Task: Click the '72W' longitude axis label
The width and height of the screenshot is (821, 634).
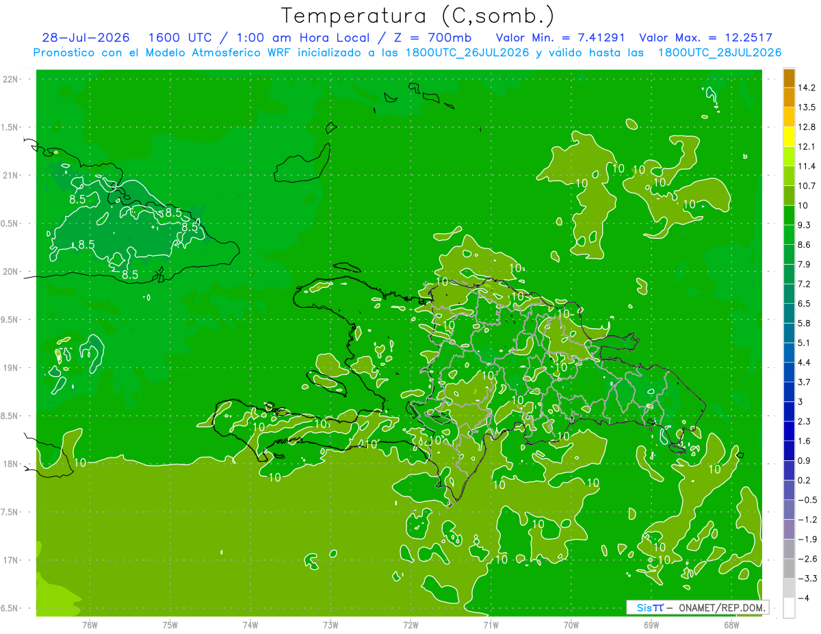Action: coord(410,625)
